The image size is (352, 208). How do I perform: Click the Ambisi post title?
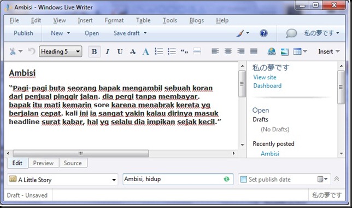pos(22,73)
